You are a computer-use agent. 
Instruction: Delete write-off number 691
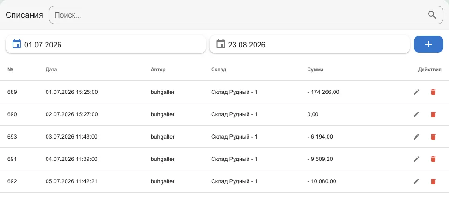(433, 159)
